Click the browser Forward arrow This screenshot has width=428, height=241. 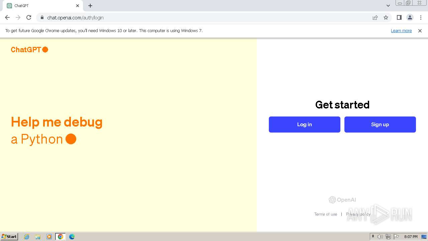click(x=18, y=17)
